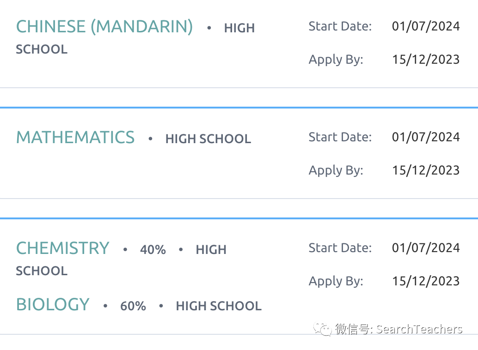478x350 pixels.
Task: Click the Mathematics listing Apply By date
Action: click(426, 170)
